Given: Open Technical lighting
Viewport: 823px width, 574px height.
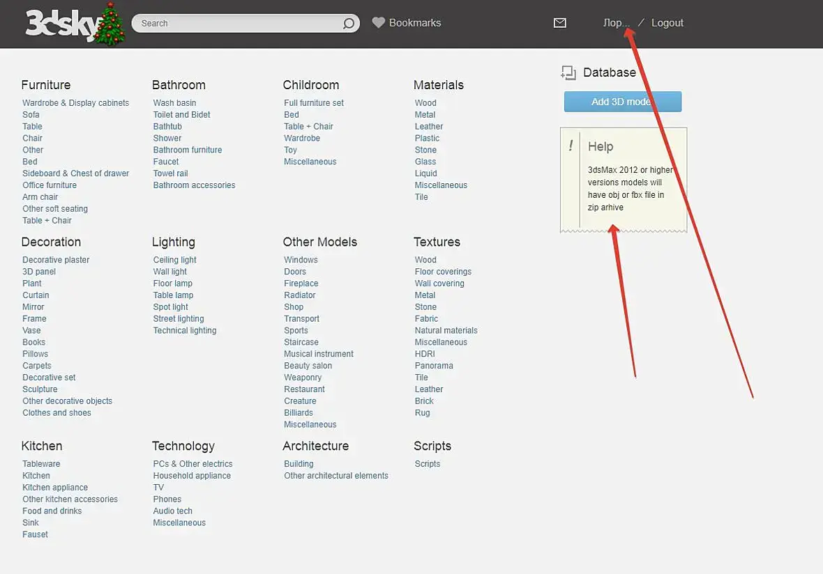Looking at the screenshot, I should [185, 331].
